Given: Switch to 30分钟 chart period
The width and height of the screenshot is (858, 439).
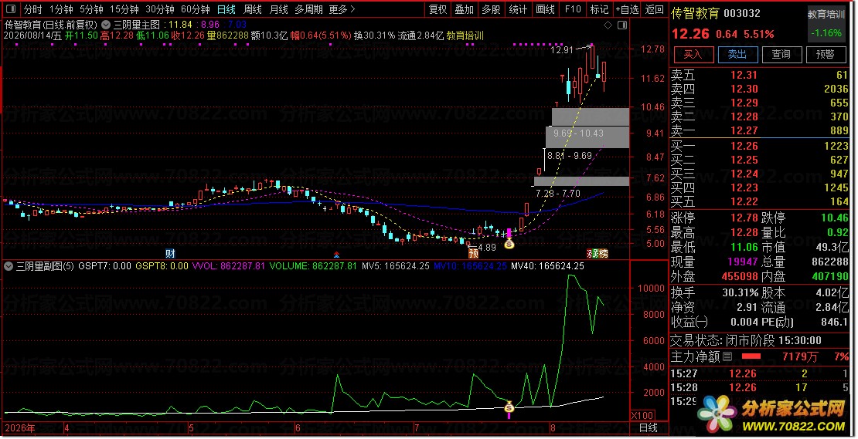Looking at the screenshot, I should [160, 9].
